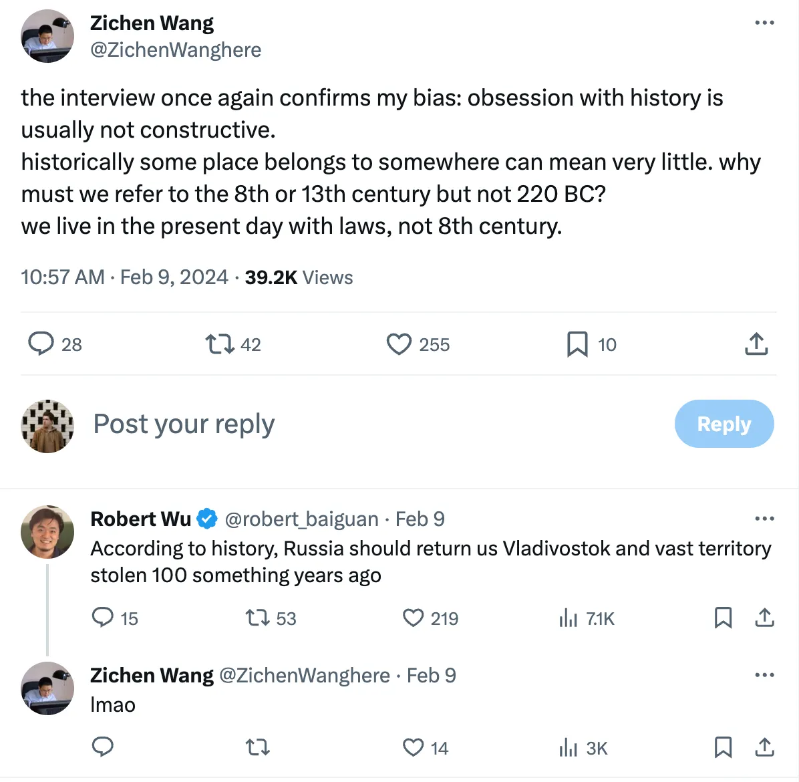The width and height of the screenshot is (799, 782).
Task: Share the main post
Action: click(756, 344)
